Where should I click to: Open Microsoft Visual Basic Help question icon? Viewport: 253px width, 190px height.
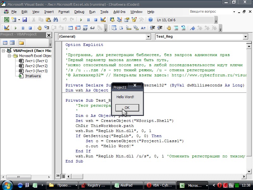tap(151, 20)
